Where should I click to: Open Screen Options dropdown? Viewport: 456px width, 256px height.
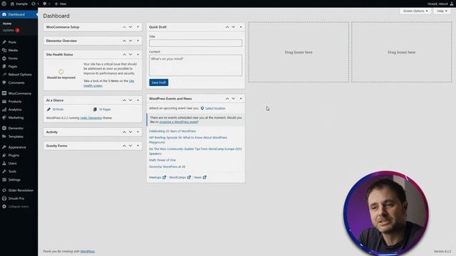[x=415, y=11]
